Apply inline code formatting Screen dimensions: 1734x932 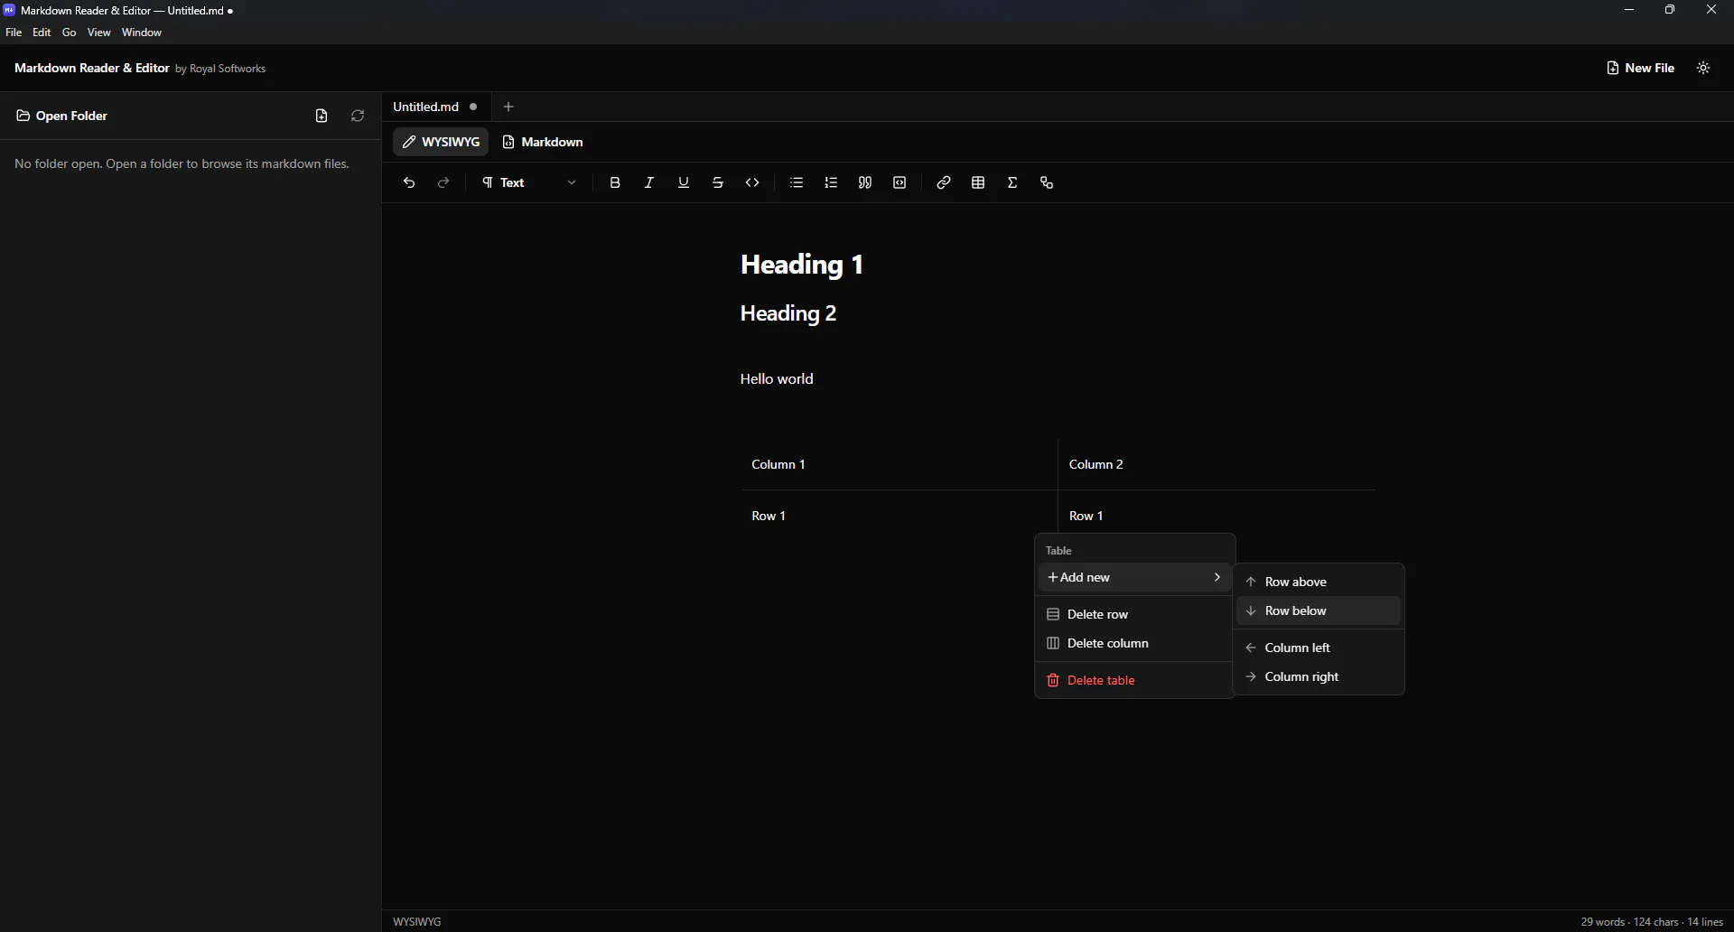click(x=752, y=182)
